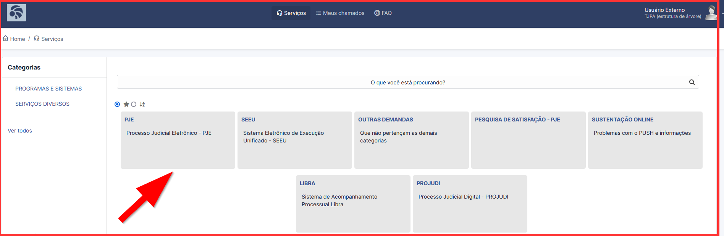The width and height of the screenshot is (724, 236).
Task: Open the LIBRA service card
Action: click(x=353, y=204)
